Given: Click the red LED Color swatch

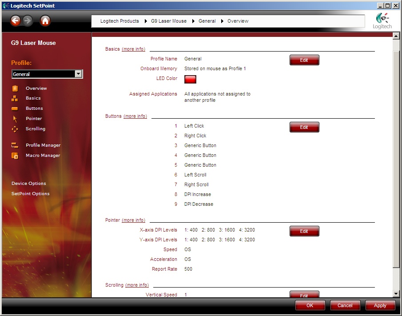Looking at the screenshot, I should (190, 79).
